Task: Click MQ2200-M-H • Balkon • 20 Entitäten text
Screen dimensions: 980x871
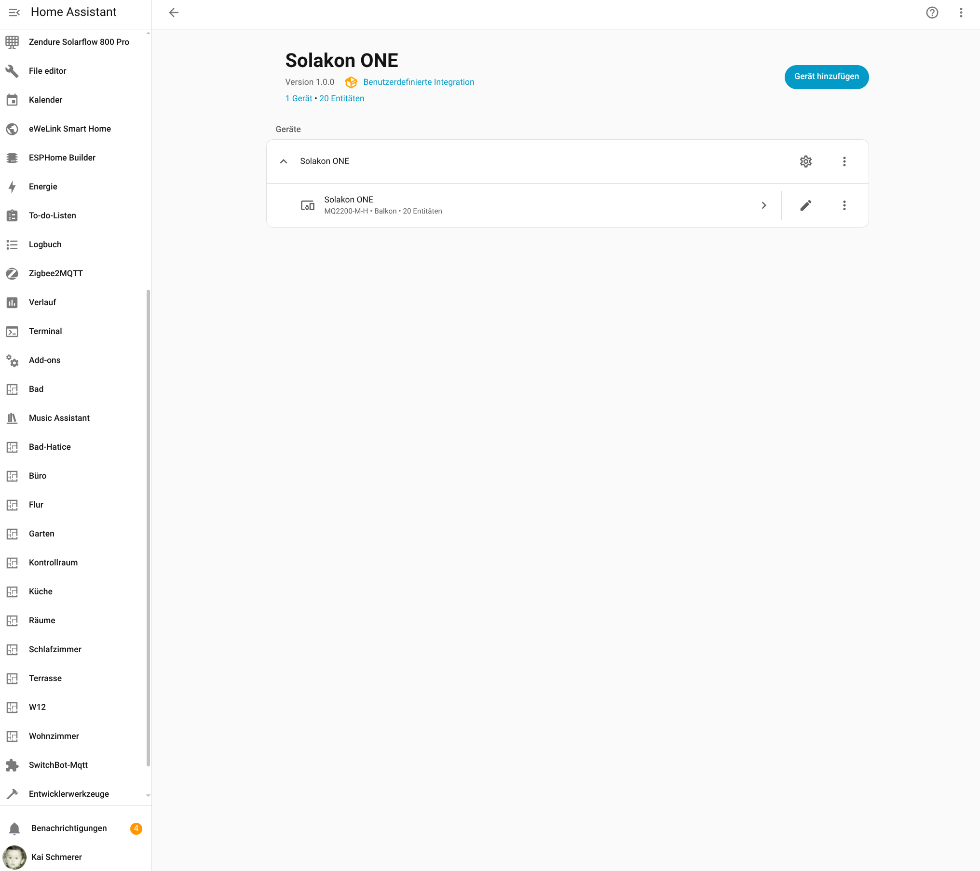Action: 383,211
